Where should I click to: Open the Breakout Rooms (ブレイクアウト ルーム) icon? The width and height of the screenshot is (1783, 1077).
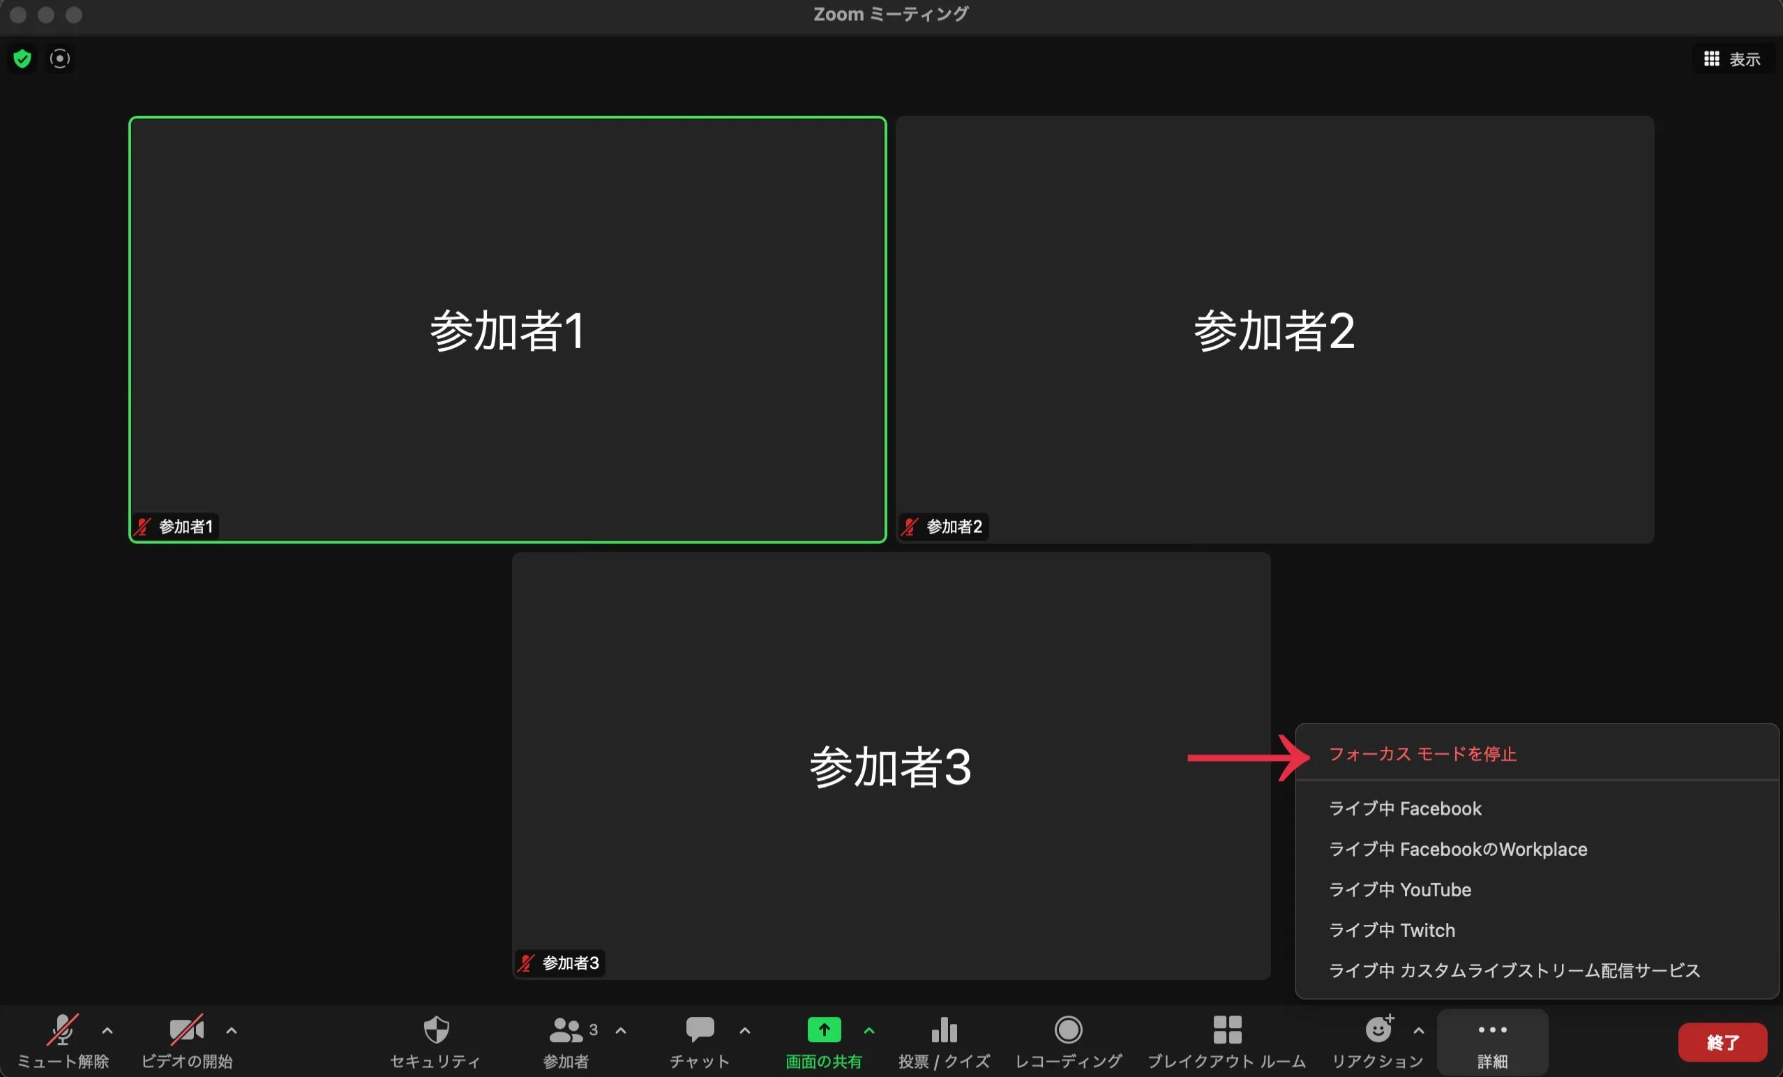click(1227, 1030)
